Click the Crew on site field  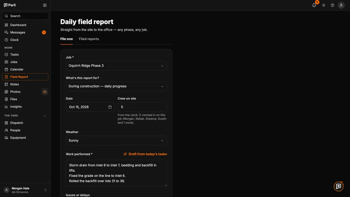pyautogui.click(x=142, y=107)
